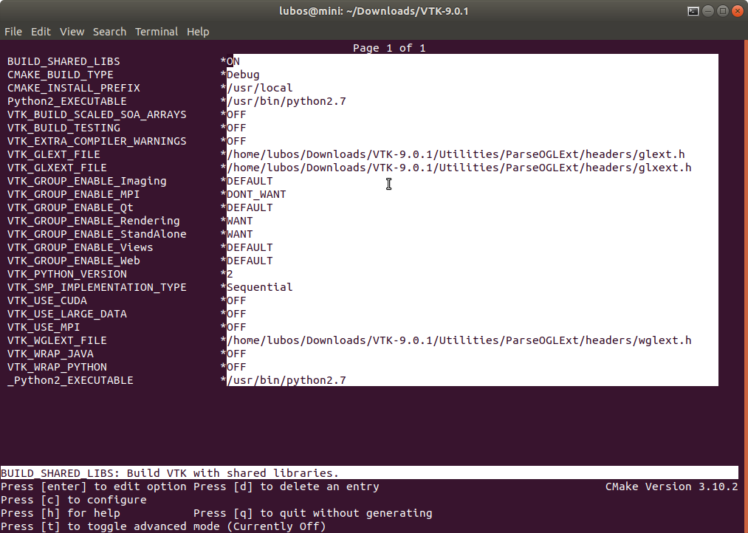Click the terminal icon in title bar
The width and height of the screenshot is (748, 533).
[693, 11]
